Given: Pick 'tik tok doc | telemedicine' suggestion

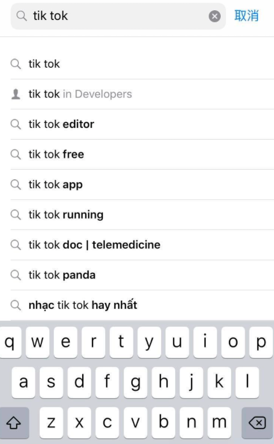Looking at the screenshot, I should point(142,245).
